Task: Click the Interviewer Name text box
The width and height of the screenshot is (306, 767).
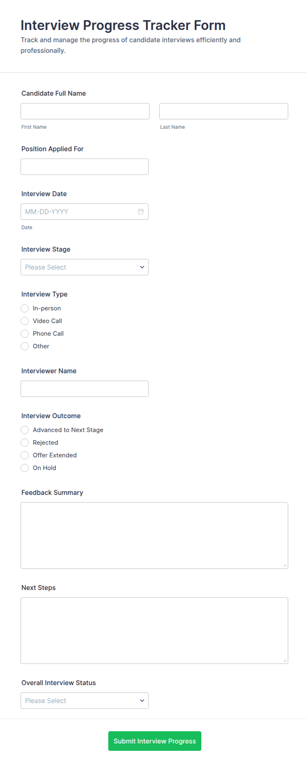Action: pyautogui.click(x=85, y=389)
